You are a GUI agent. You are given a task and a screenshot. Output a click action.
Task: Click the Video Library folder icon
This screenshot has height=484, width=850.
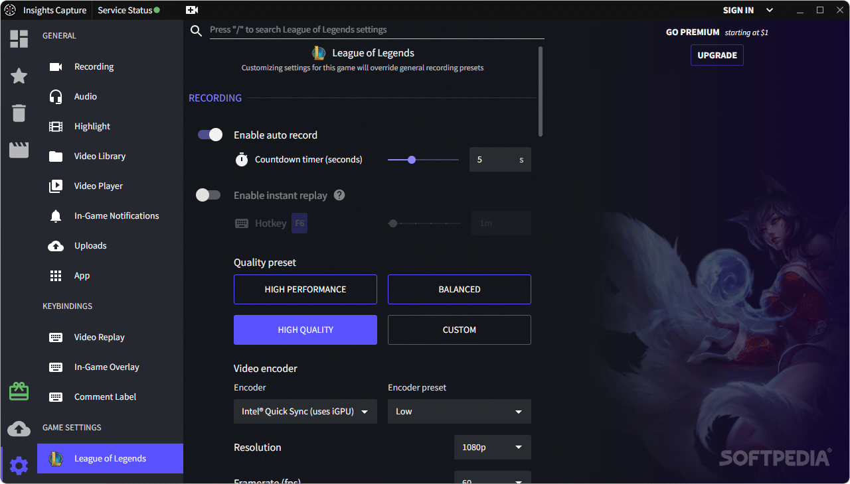(x=56, y=156)
